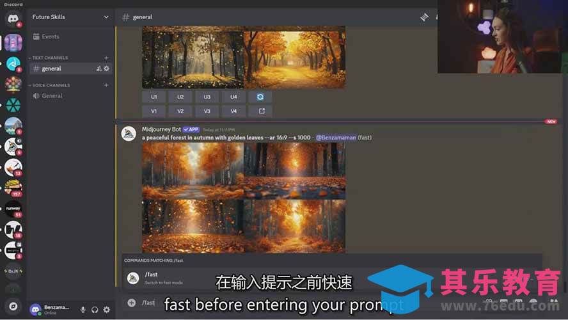Select the purple Future Skills server icon
Screen dimensions: 568x320
point(13,43)
